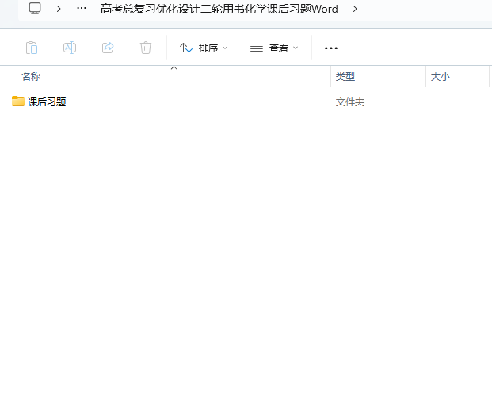Click the yellow folder icon of 课后习题

pos(18,101)
